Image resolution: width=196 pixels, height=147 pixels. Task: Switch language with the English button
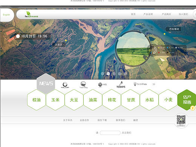(x=6, y=15)
